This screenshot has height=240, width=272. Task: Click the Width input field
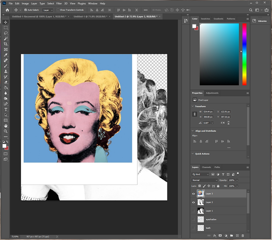coord(208,112)
